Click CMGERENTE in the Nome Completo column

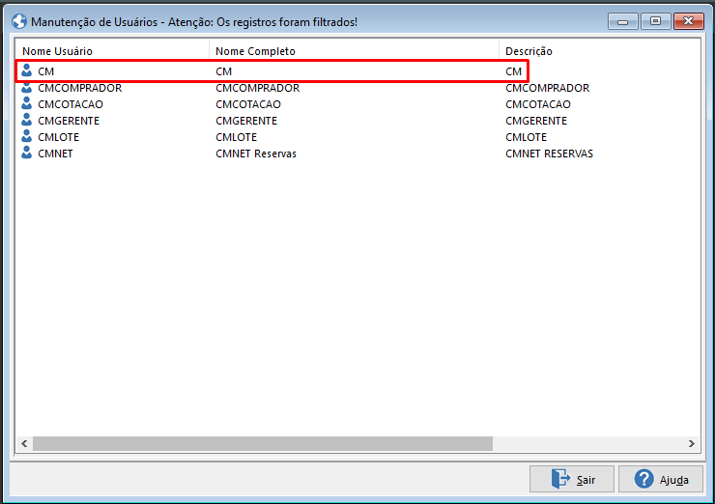coord(246,121)
